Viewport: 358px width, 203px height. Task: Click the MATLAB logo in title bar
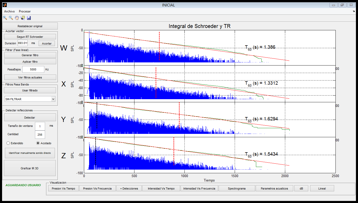[5, 5]
